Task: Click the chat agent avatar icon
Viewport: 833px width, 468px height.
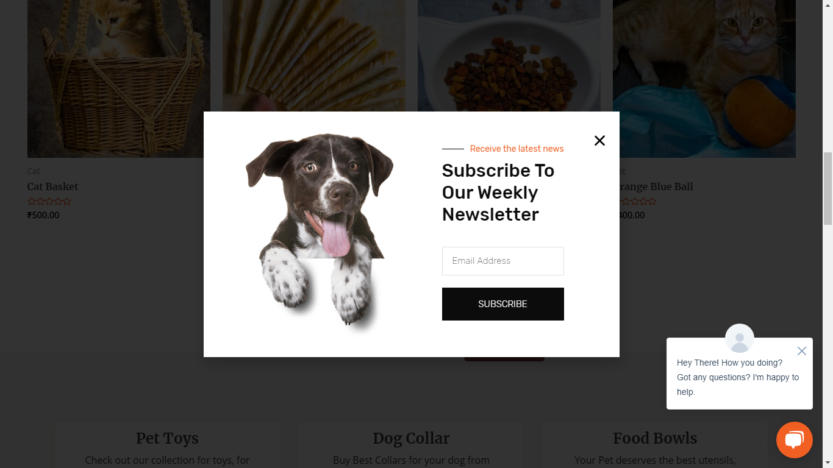Action: tap(739, 338)
